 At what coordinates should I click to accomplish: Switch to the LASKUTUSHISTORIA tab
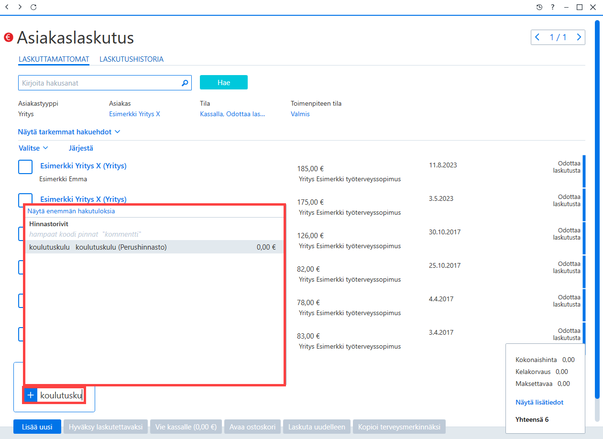click(132, 59)
